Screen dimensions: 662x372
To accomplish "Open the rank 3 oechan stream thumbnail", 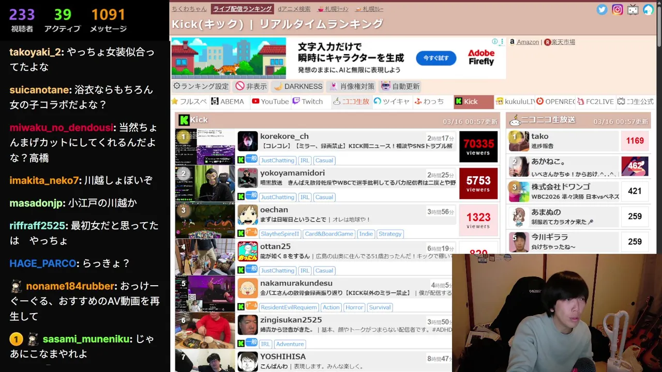I will [x=205, y=220].
